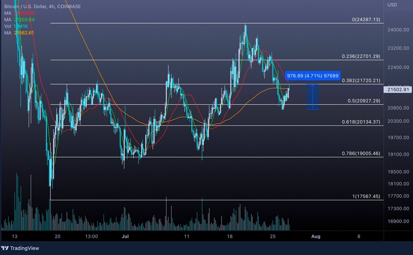Screen dimensions: 413x255
Task: Click the 25 date label on time axis
Action: click(273, 236)
